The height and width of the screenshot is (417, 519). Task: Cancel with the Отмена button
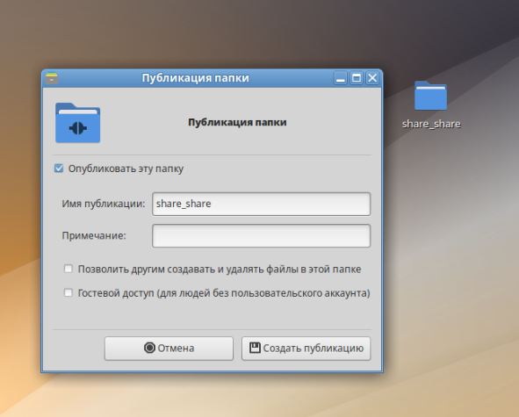(169, 349)
